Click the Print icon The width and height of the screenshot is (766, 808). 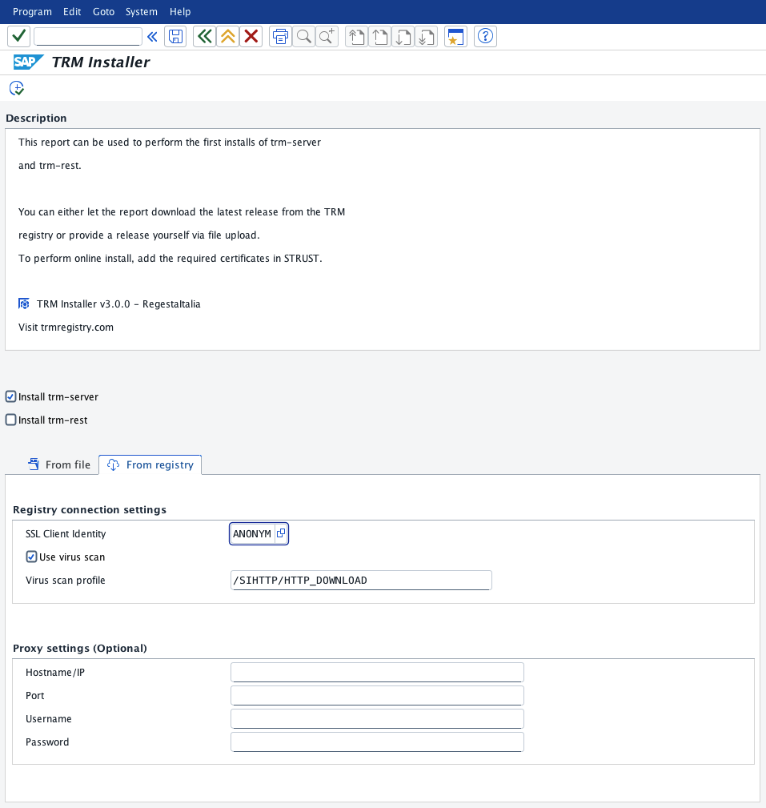pyautogui.click(x=281, y=36)
